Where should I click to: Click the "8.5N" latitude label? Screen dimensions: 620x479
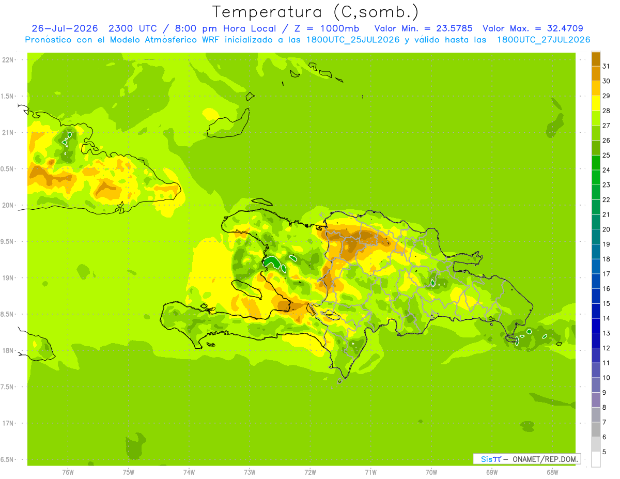8,314
